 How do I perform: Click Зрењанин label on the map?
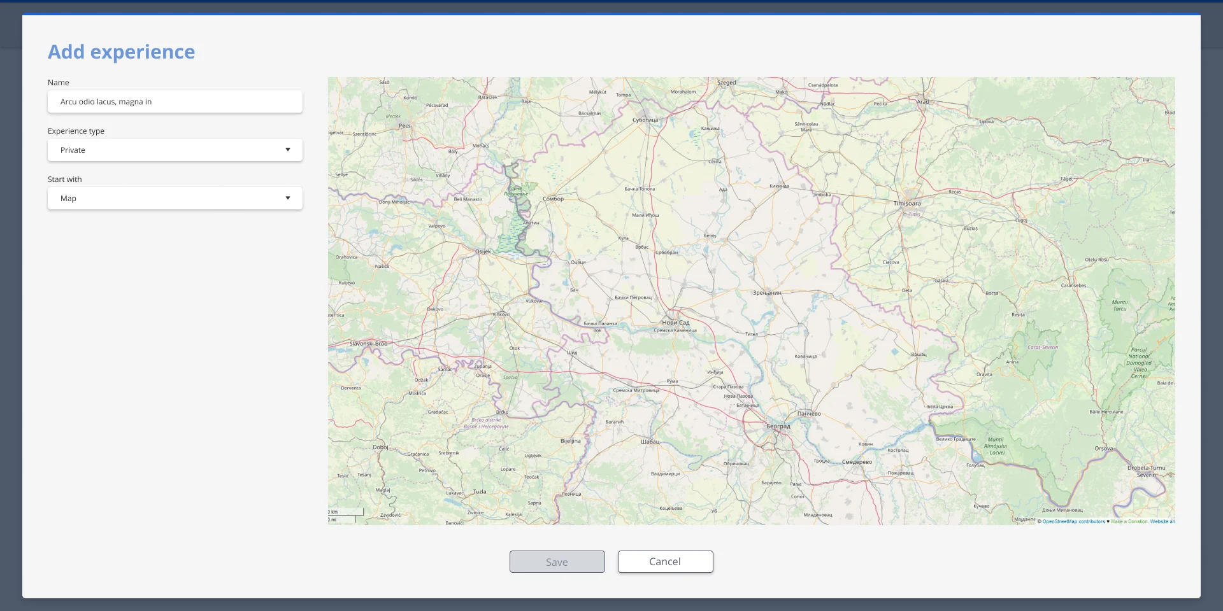pos(767,293)
